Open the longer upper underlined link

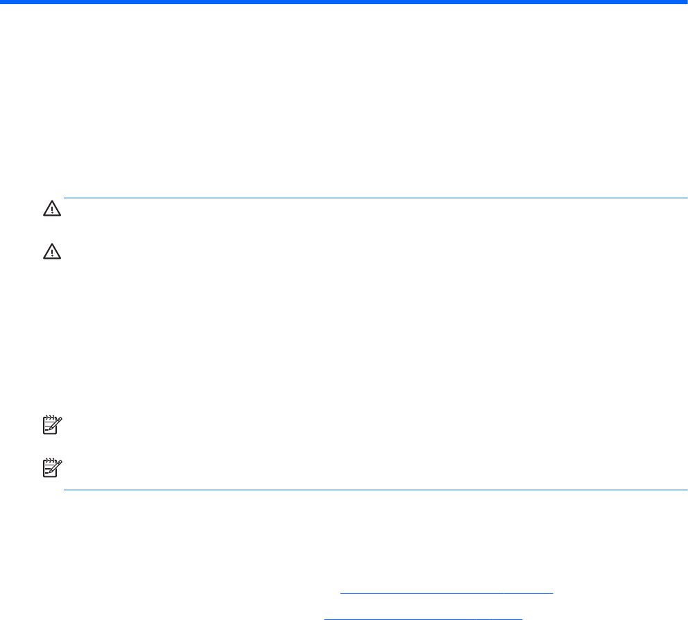tap(447, 592)
